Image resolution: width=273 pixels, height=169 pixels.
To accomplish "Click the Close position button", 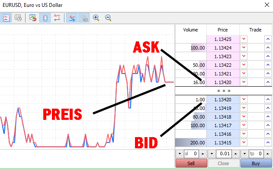I will coord(224,163).
